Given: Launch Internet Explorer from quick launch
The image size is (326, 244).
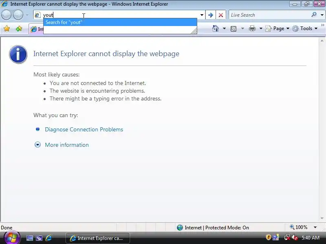Looking at the screenshot, I should pyautogui.click(x=49, y=238).
